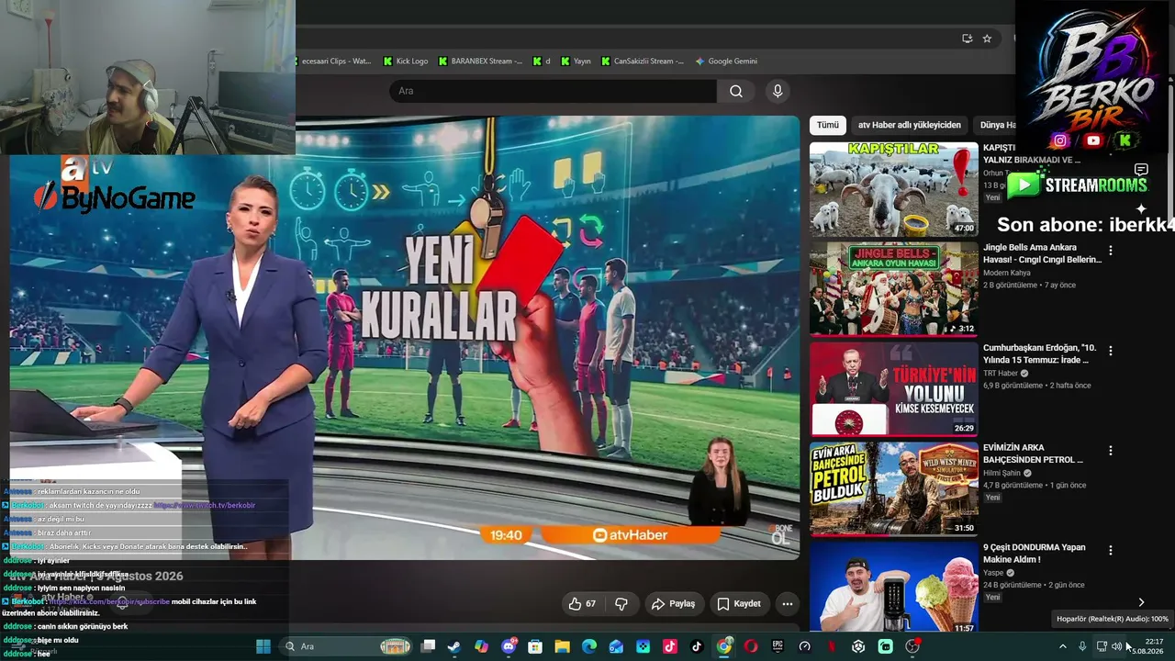Viewport: 1175px width, 661px height.
Task: Open TikTok from the taskbar
Action: [x=697, y=646]
